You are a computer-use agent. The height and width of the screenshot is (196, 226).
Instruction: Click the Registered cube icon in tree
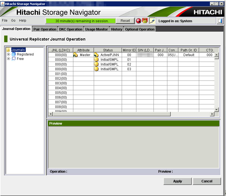pos(14,54)
